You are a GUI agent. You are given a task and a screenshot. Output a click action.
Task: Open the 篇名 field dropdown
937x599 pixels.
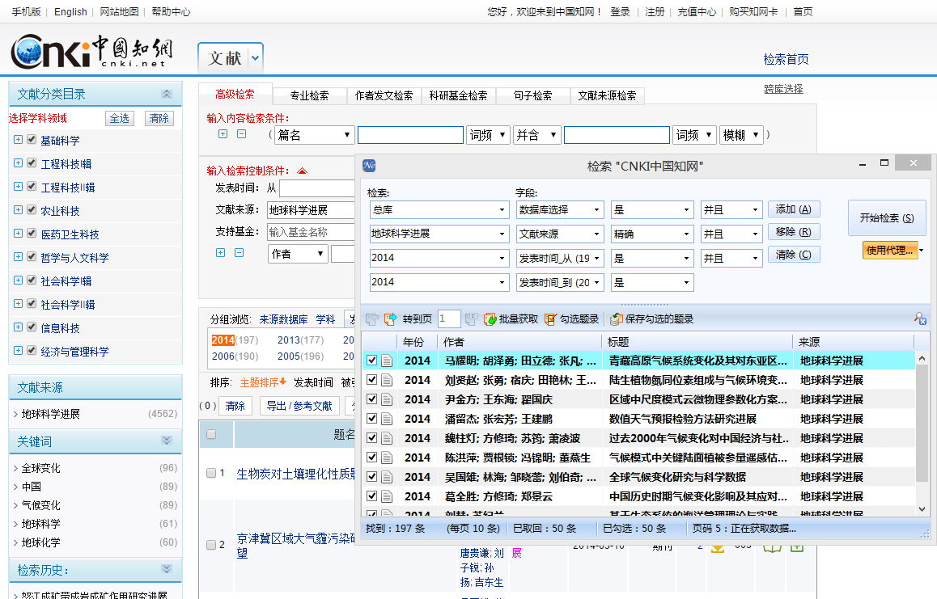(x=314, y=135)
